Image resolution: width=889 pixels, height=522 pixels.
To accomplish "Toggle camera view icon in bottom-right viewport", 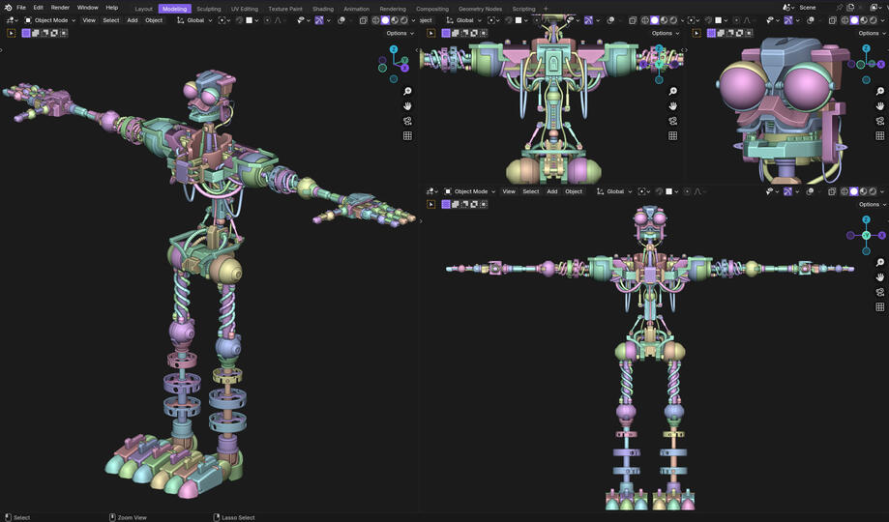I will click(880, 293).
